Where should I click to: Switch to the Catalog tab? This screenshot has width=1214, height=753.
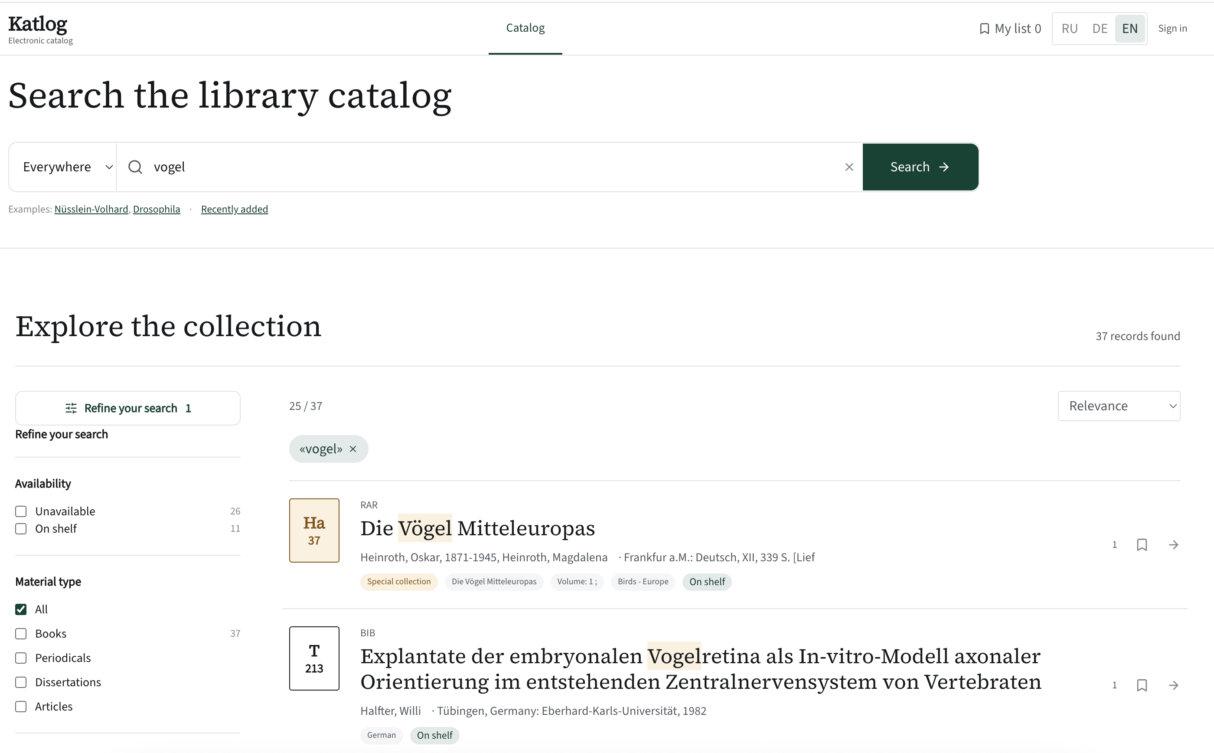[525, 28]
